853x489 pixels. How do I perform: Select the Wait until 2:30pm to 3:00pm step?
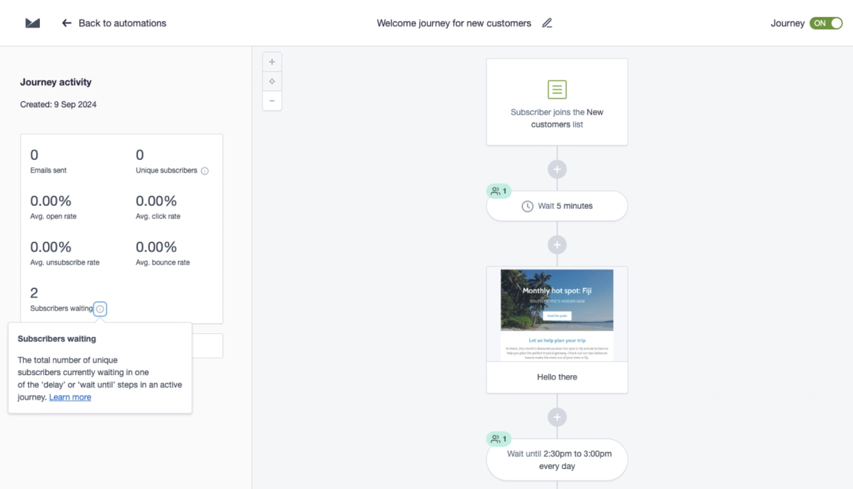point(556,459)
